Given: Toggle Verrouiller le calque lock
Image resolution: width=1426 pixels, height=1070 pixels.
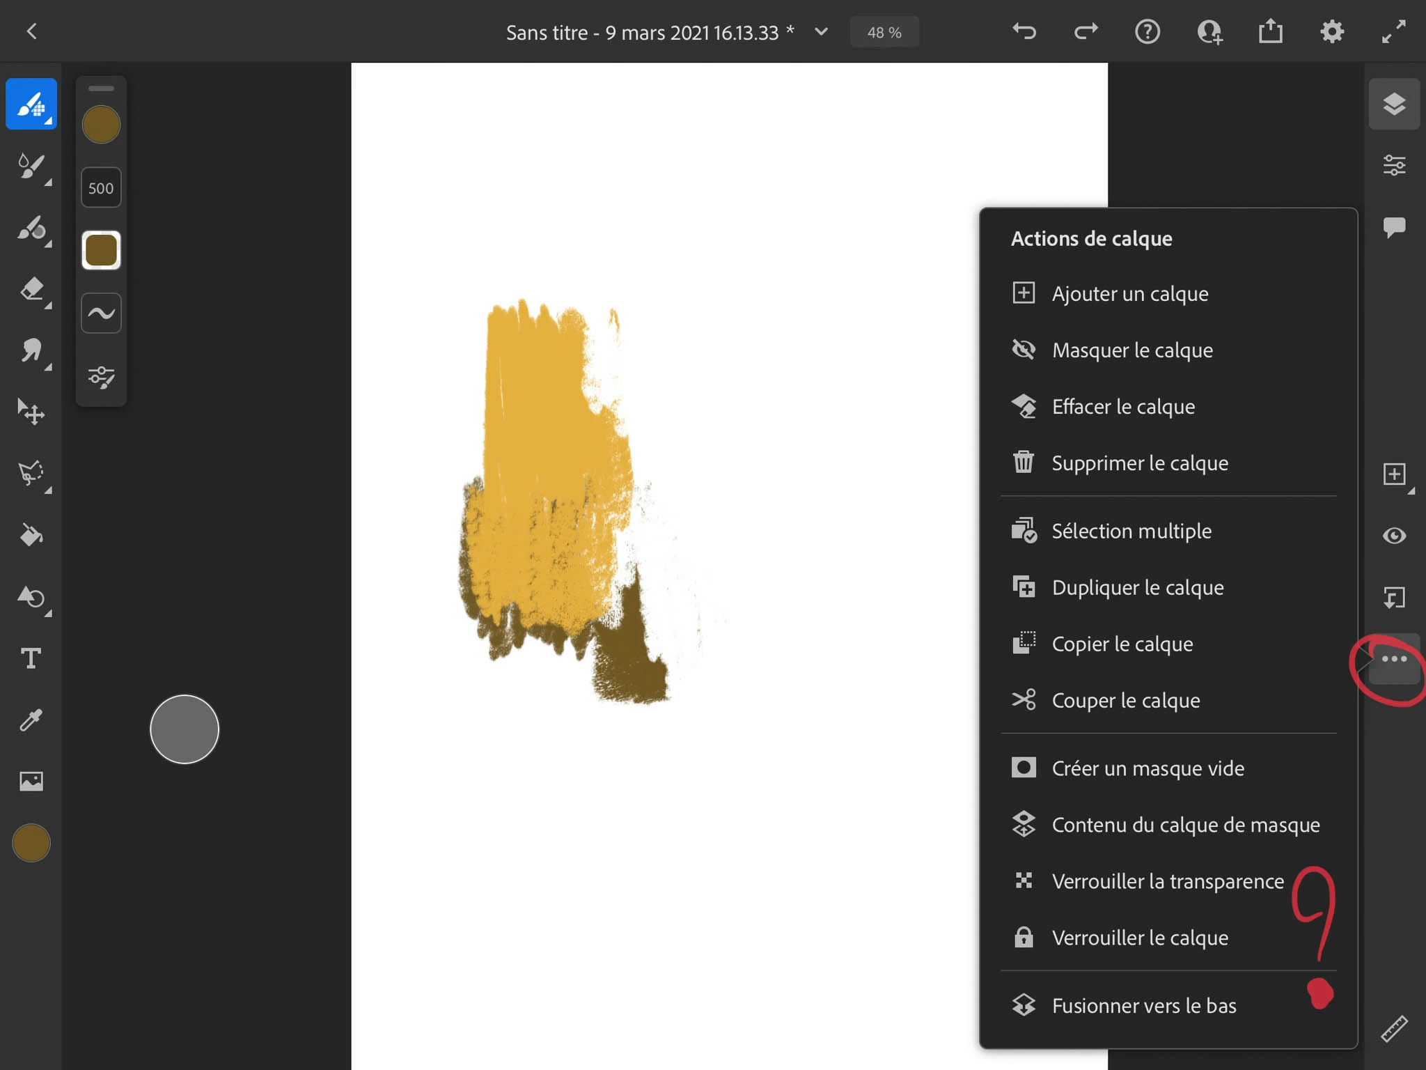Looking at the screenshot, I should coord(1140,938).
